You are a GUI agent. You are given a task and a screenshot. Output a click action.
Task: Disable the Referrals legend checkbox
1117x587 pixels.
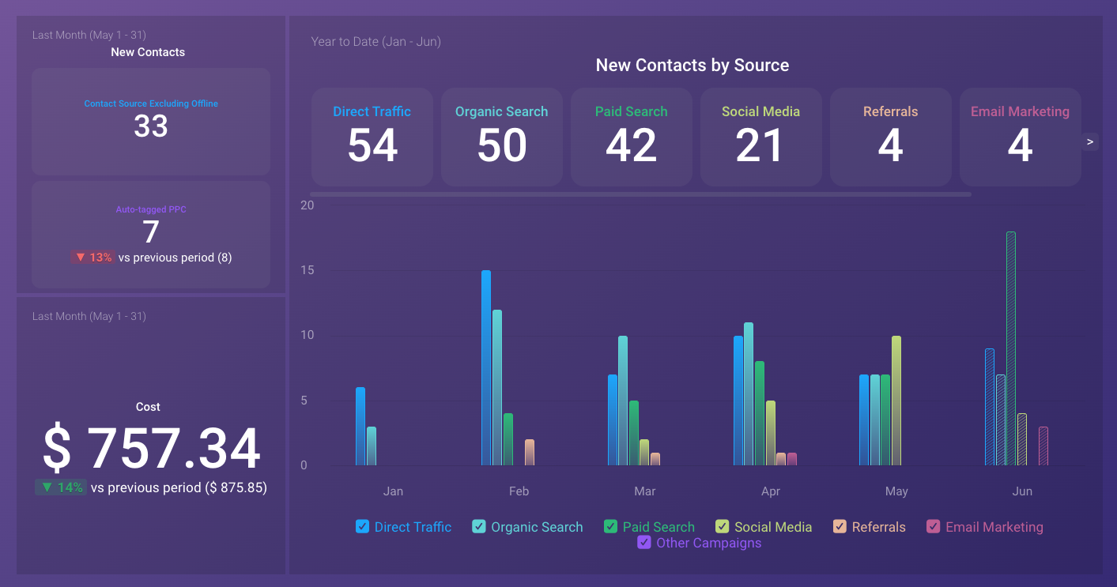[x=840, y=527]
